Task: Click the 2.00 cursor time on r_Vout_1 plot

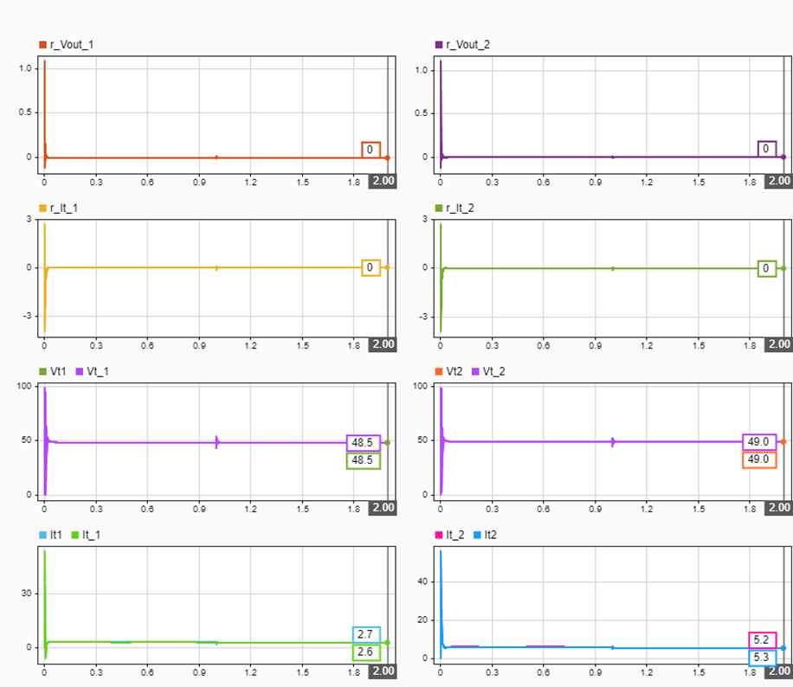Action: pos(383,181)
